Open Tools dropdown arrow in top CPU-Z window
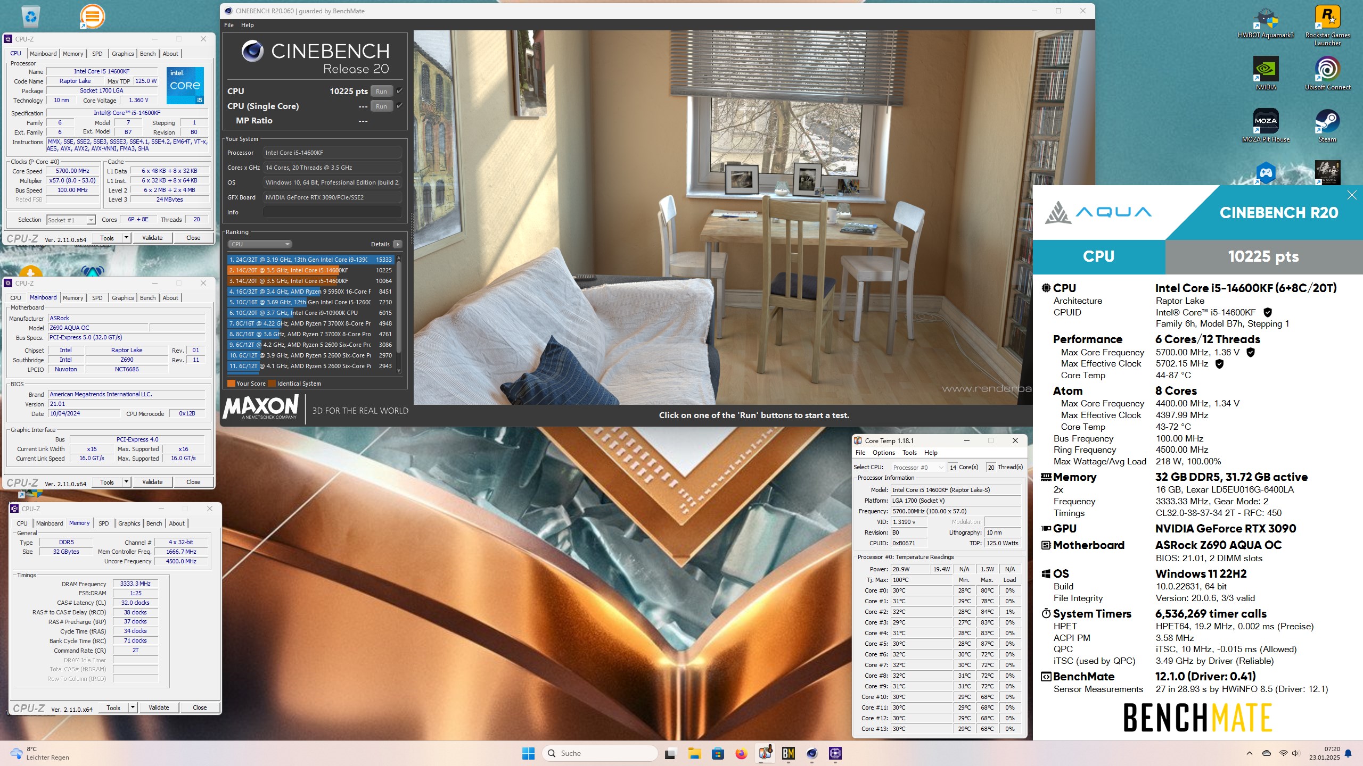The image size is (1363, 766). click(127, 238)
